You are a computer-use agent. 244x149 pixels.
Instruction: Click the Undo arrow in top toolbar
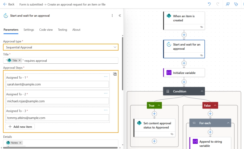tap(209, 4)
